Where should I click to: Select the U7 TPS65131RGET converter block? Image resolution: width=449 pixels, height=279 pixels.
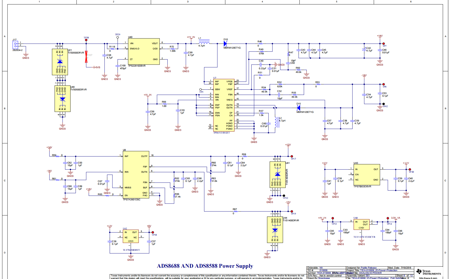coord(224,105)
